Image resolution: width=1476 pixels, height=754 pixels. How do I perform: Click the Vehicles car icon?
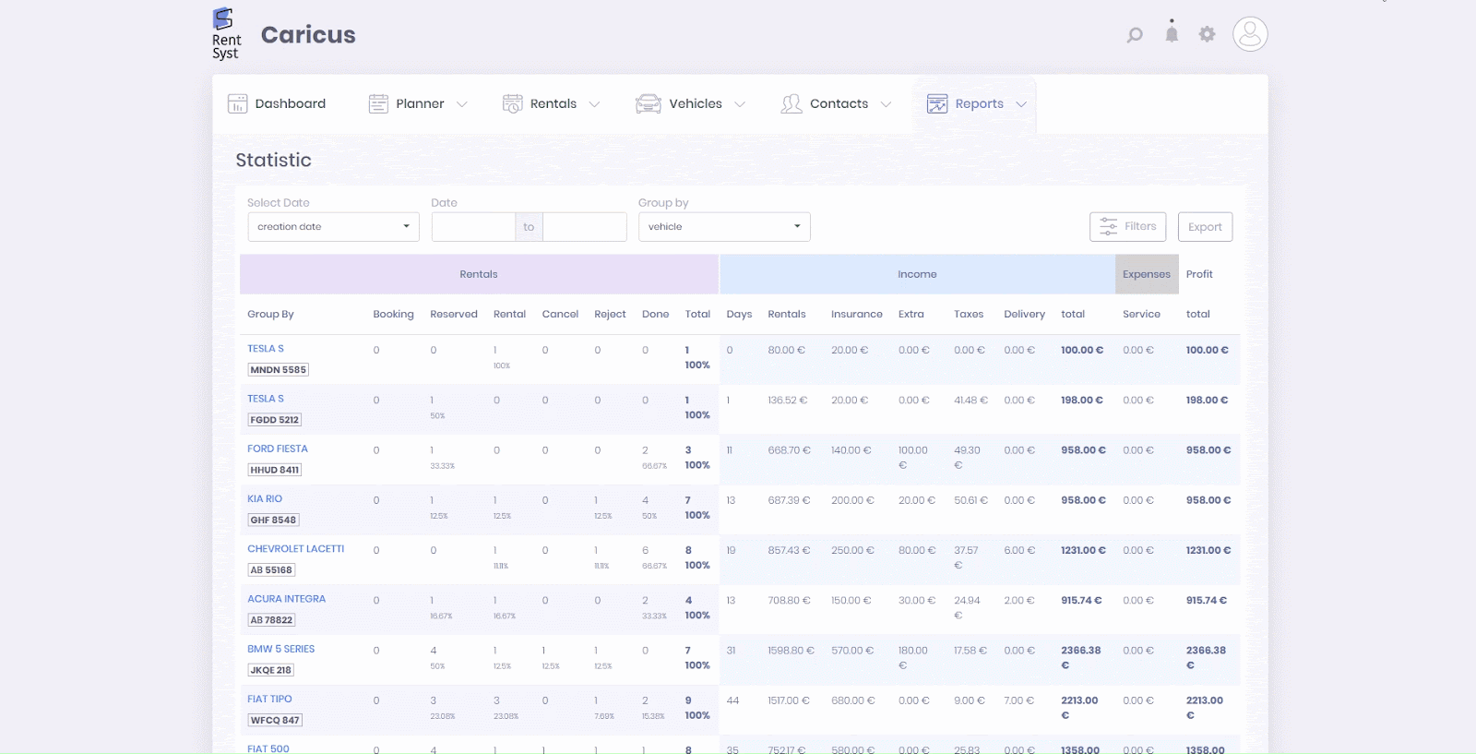pyautogui.click(x=649, y=104)
